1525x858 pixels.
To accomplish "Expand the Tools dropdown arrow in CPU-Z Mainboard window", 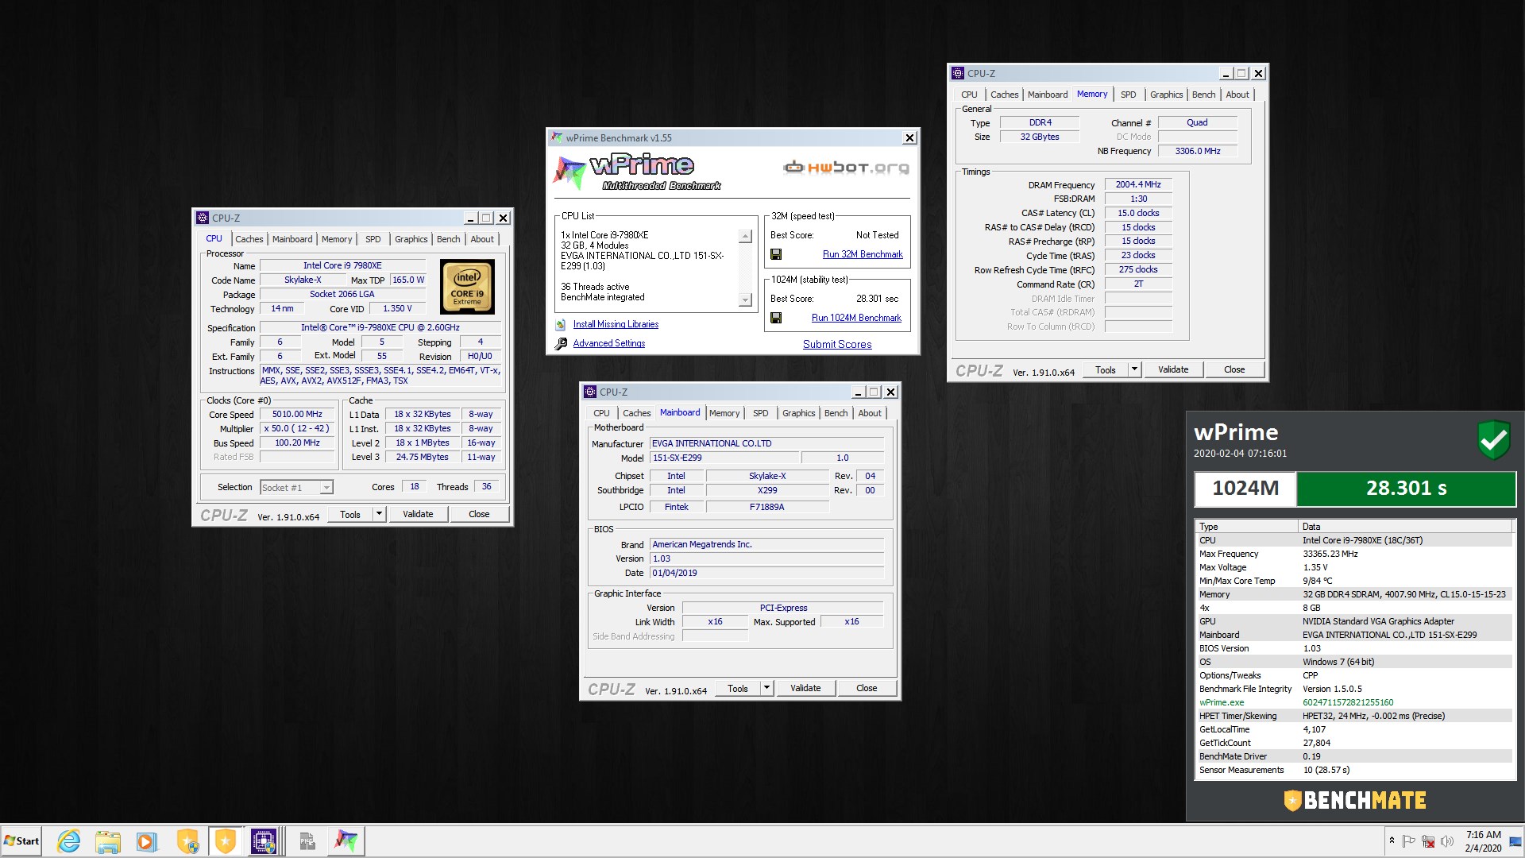I will pos(766,688).
